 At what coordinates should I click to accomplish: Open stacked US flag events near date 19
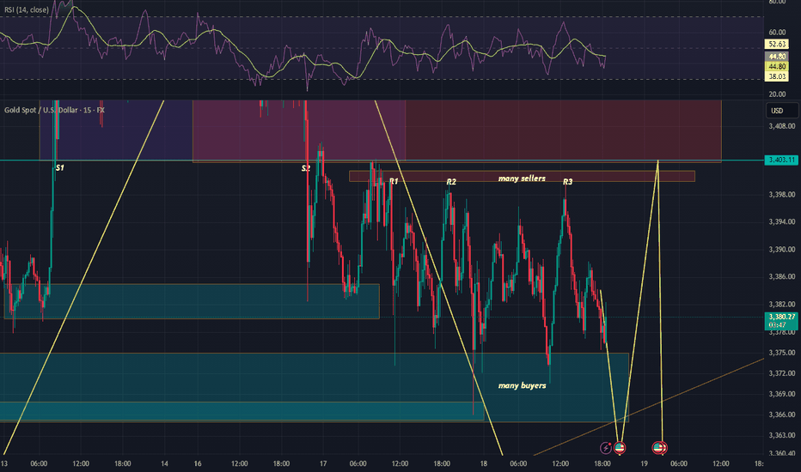click(x=659, y=448)
